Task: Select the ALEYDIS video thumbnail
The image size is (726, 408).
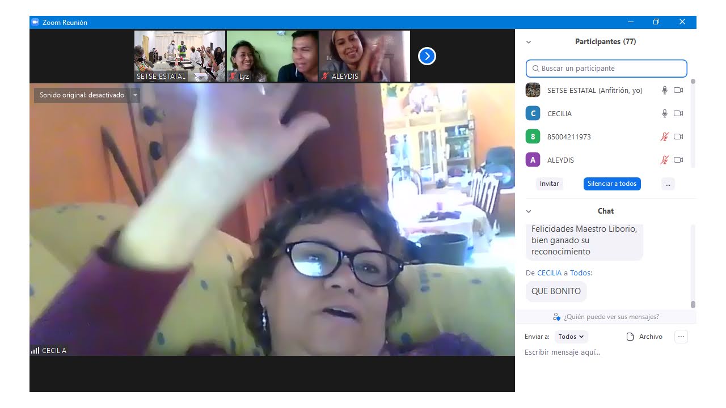Action: (x=365, y=56)
